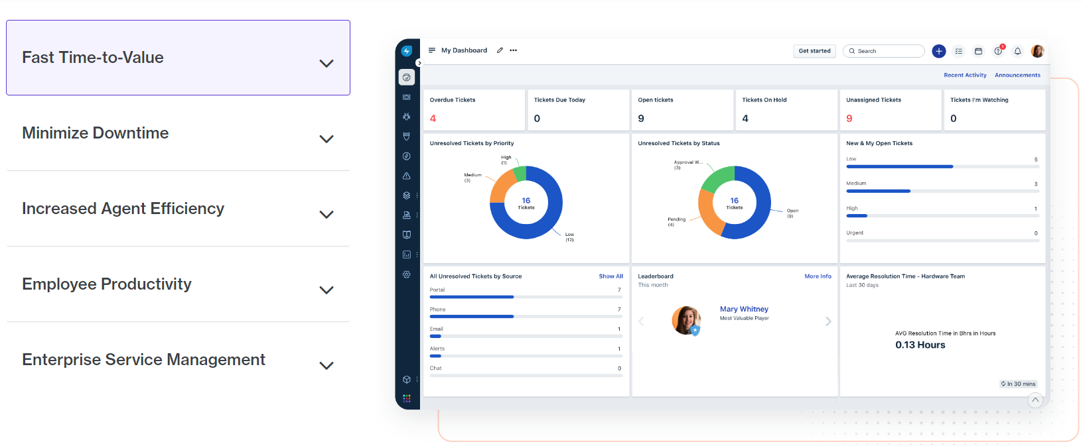The width and height of the screenshot is (1083, 446).
Task: Expand the Increased Agent Efficiency accordion
Action: [178, 209]
